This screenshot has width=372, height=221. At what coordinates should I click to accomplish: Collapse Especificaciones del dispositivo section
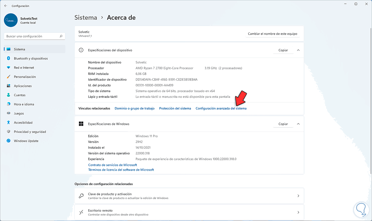click(x=298, y=50)
